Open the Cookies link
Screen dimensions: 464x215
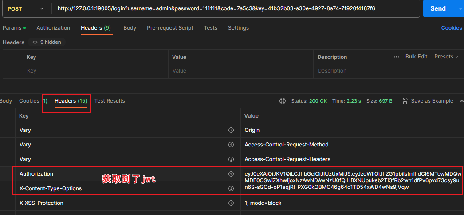click(x=452, y=28)
